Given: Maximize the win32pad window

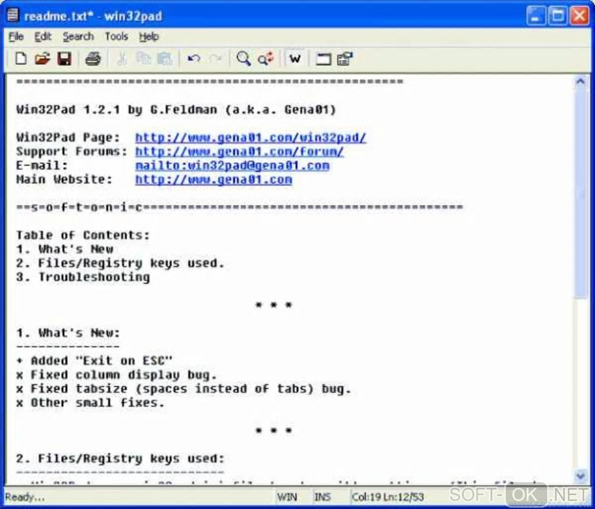Looking at the screenshot, I should [558, 16].
